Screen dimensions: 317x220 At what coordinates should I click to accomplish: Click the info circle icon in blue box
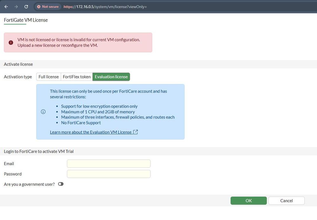click(x=43, y=112)
